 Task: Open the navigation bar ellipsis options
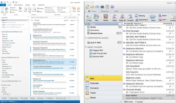pyautogui.click(x=69, y=98)
